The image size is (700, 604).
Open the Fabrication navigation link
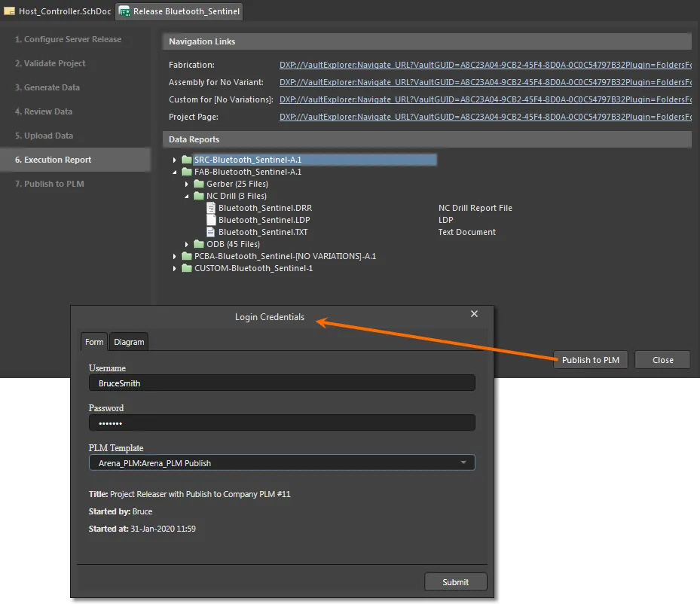pyautogui.click(x=485, y=65)
